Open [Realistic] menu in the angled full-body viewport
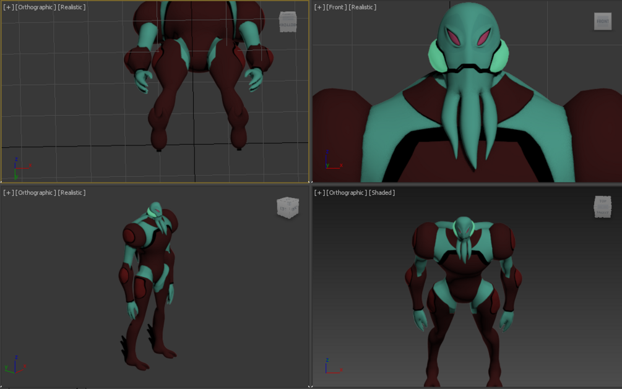The image size is (622, 389). 72,193
